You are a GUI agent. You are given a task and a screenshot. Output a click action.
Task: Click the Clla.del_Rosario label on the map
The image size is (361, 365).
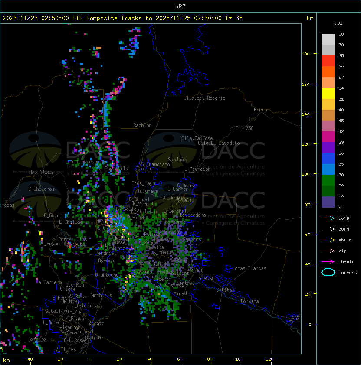[x=204, y=98]
